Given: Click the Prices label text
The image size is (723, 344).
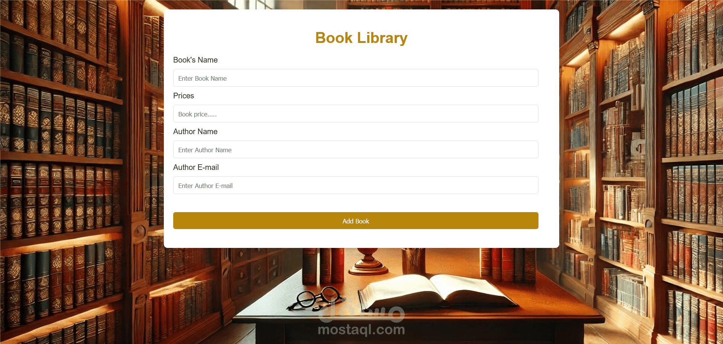Looking at the screenshot, I should point(183,96).
